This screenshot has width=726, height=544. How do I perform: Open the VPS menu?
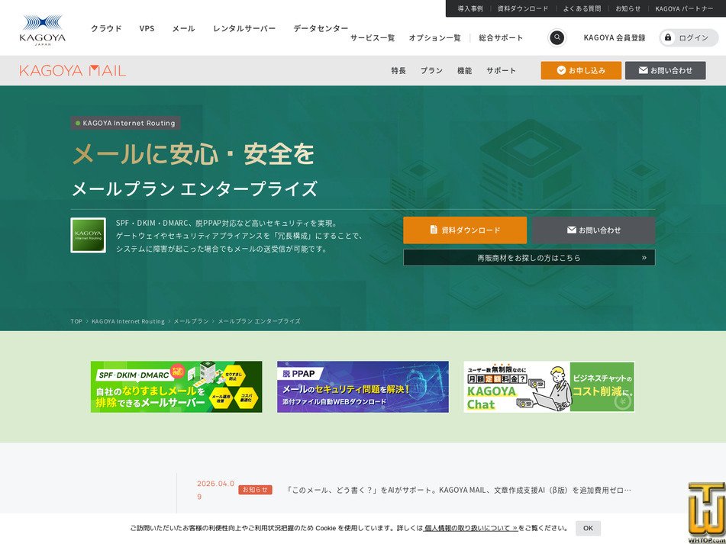click(x=147, y=28)
